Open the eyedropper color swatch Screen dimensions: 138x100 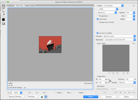point(4,20)
